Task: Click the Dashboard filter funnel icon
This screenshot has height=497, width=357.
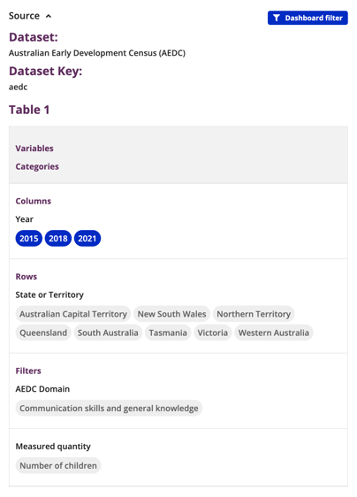Action: (277, 18)
